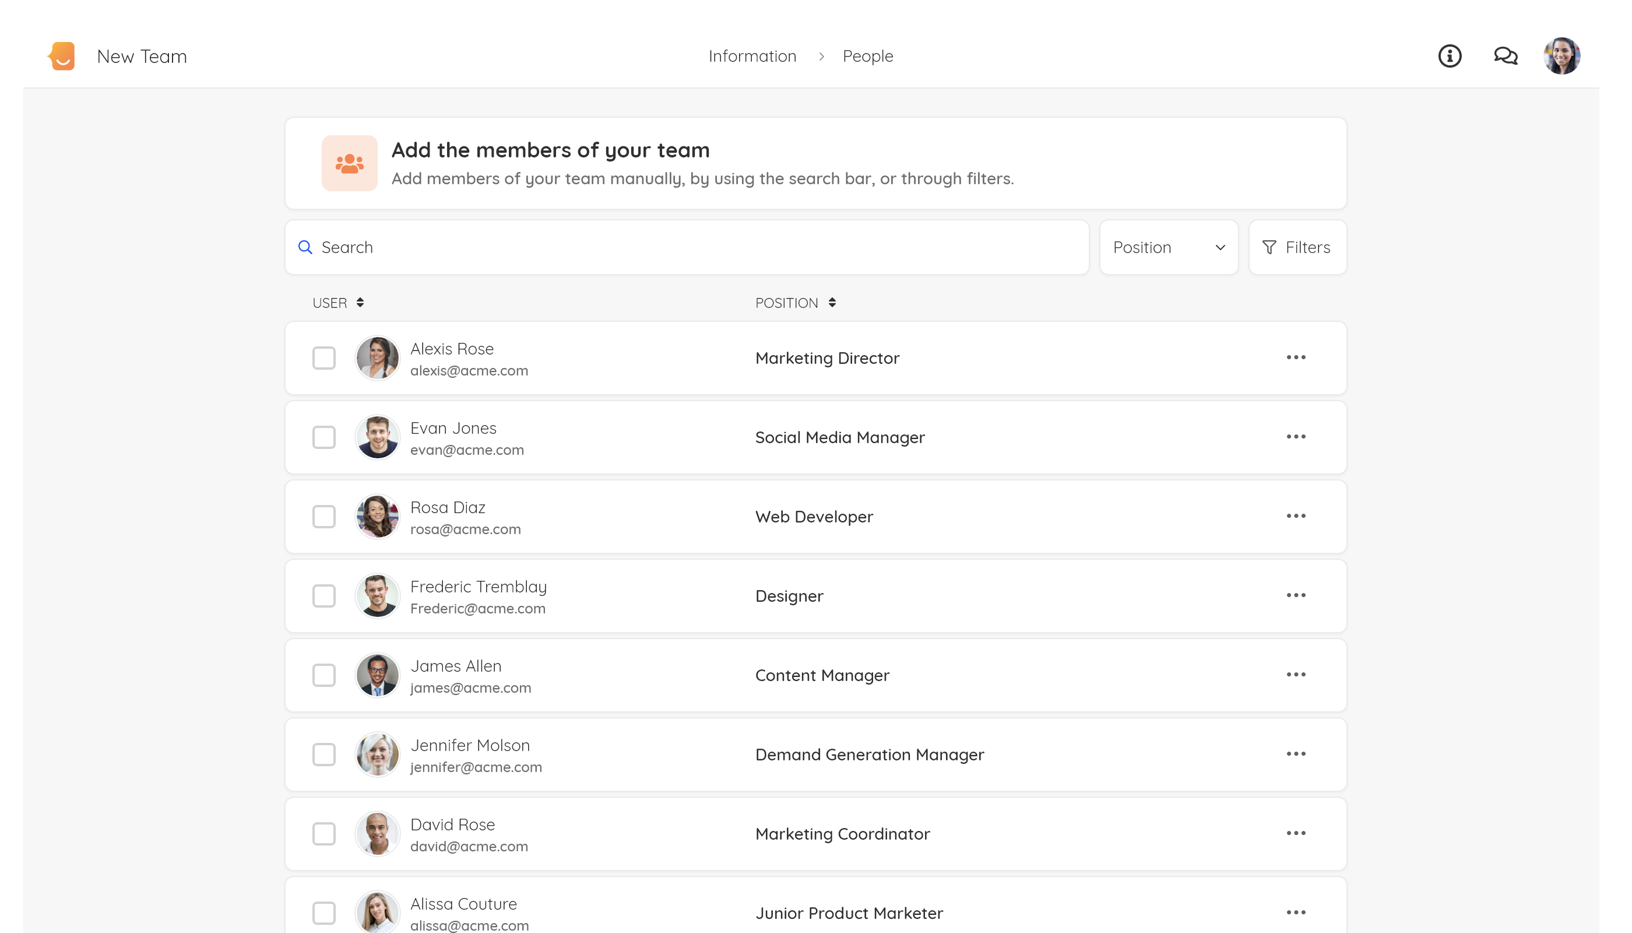Open three-dot menu for Rosa Diaz

click(1295, 516)
